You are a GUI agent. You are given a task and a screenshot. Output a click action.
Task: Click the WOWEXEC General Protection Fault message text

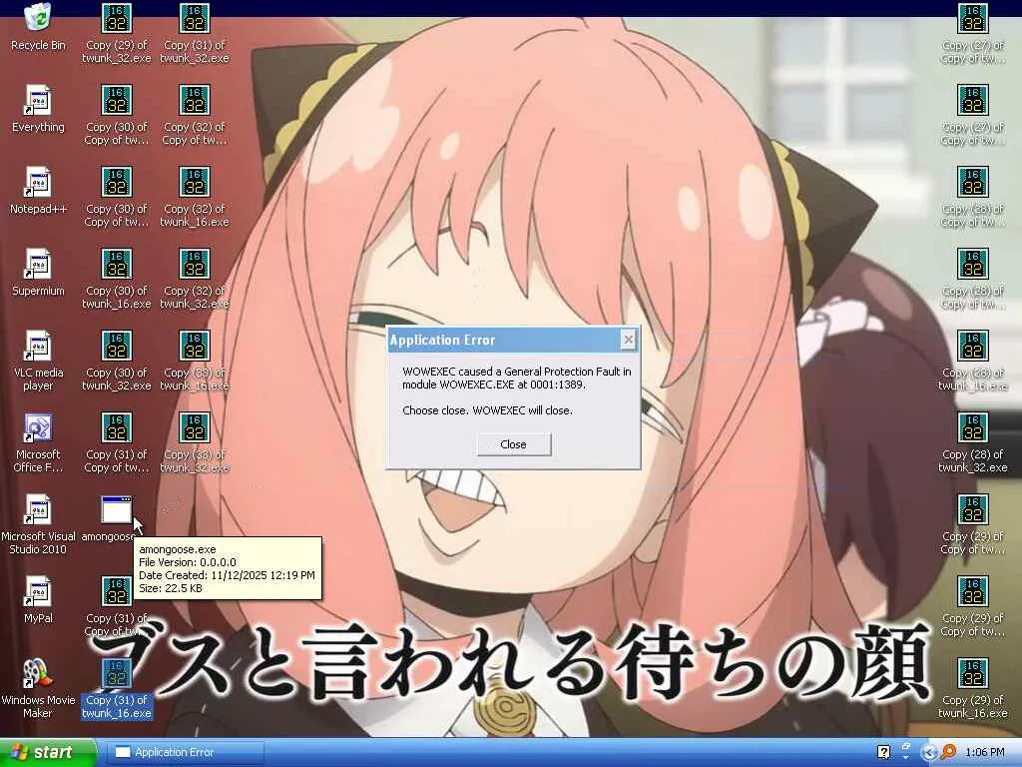pyautogui.click(x=516, y=378)
